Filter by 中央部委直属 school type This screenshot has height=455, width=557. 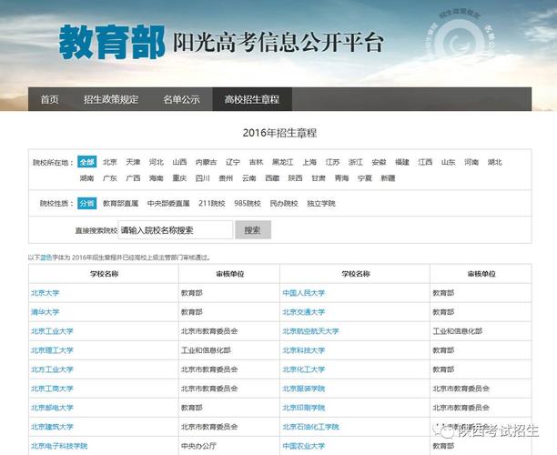pos(168,203)
